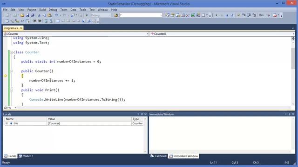This screenshot has width=298, height=167.
Task: Comment out the selected lines icon
Action: tap(46, 21)
